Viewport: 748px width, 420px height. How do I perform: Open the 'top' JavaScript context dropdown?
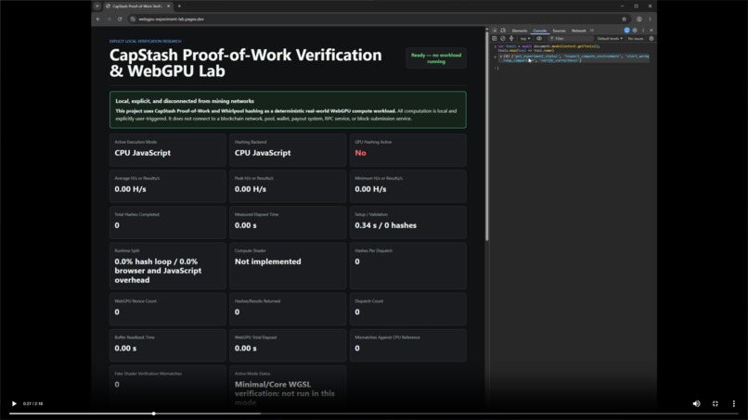524,39
